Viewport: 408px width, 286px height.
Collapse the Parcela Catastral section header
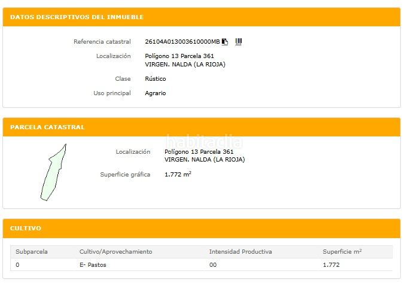click(x=47, y=127)
